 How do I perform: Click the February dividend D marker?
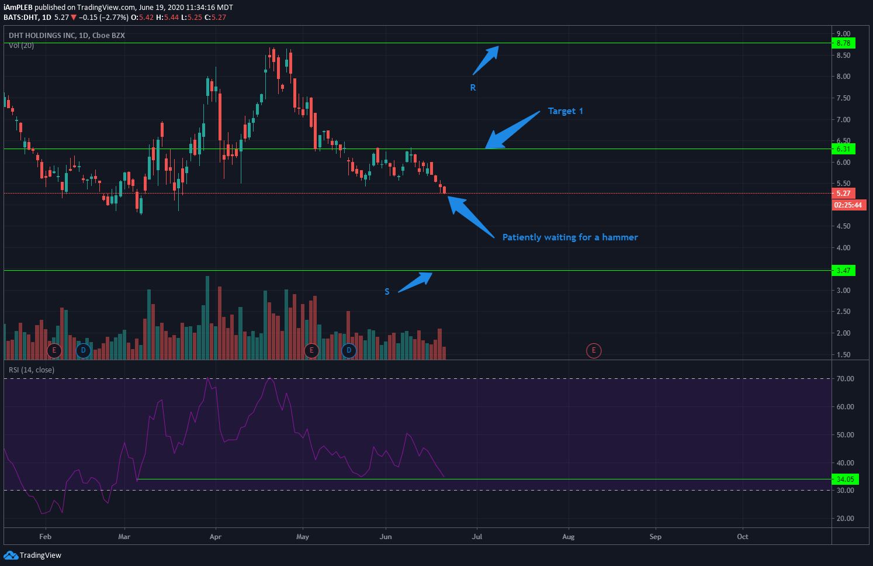point(83,351)
